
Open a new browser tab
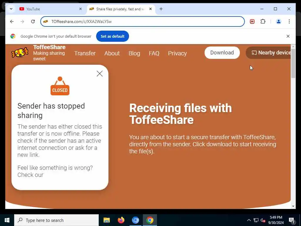point(161,9)
